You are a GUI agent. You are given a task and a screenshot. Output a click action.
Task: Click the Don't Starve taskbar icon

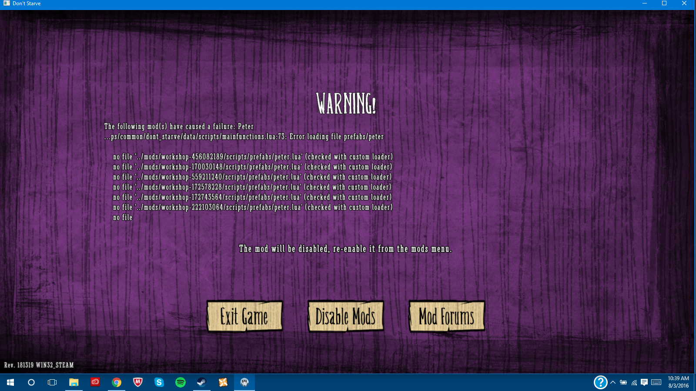[244, 382]
